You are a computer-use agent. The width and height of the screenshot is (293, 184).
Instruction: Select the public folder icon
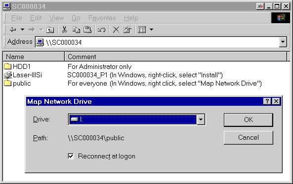tap(8, 83)
